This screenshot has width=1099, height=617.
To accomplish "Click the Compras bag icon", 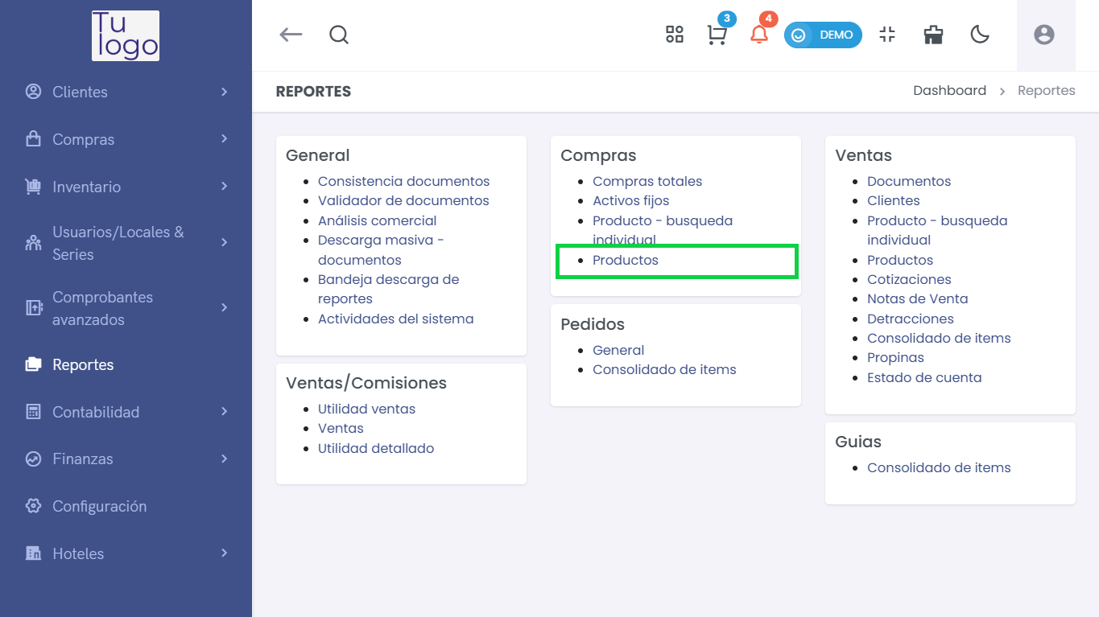I will click(x=33, y=139).
